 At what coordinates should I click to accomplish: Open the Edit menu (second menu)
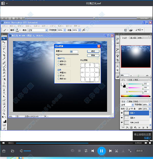[x=13, y=26]
